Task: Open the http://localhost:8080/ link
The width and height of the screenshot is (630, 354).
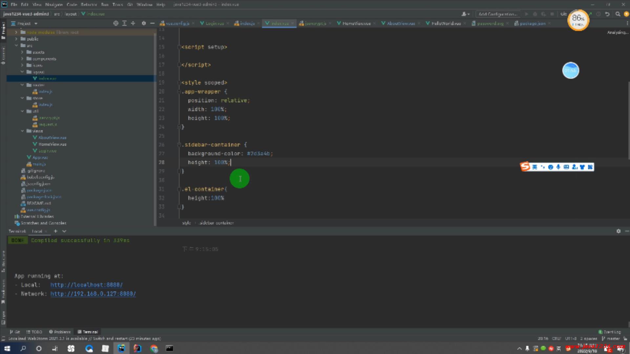Action: (x=86, y=285)
